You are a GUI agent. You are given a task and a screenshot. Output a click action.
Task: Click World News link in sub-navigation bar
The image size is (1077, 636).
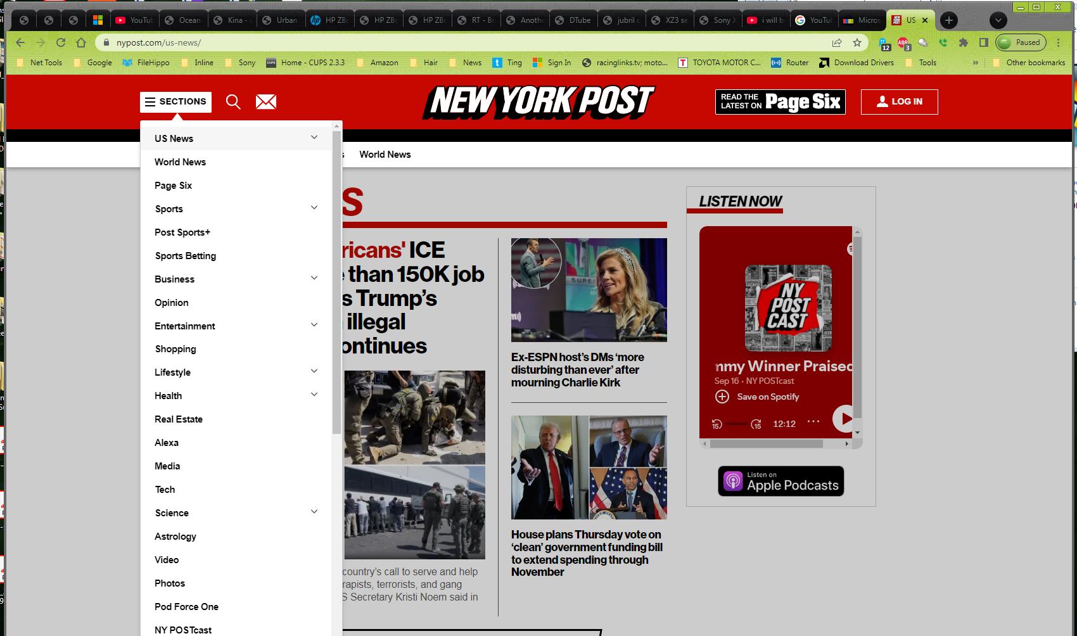tap(385, 155)
